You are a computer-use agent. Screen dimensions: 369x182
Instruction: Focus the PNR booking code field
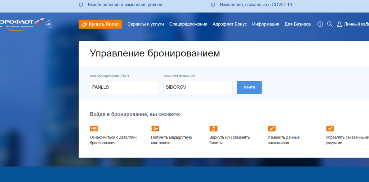click(124, 87)
